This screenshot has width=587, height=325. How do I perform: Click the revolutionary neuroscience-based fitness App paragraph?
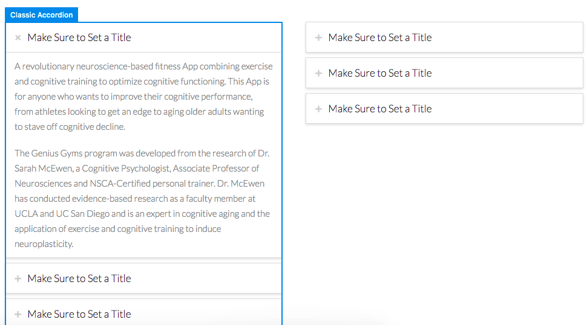(144, 97)
